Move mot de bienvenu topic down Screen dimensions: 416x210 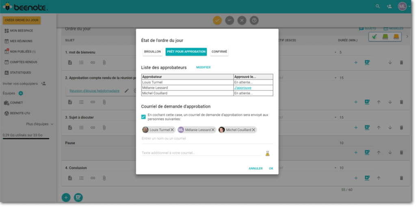390,63
